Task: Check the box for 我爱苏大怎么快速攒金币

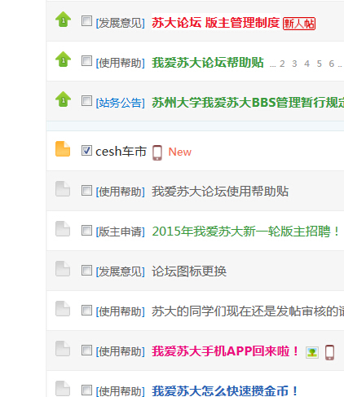Action: 86,390
